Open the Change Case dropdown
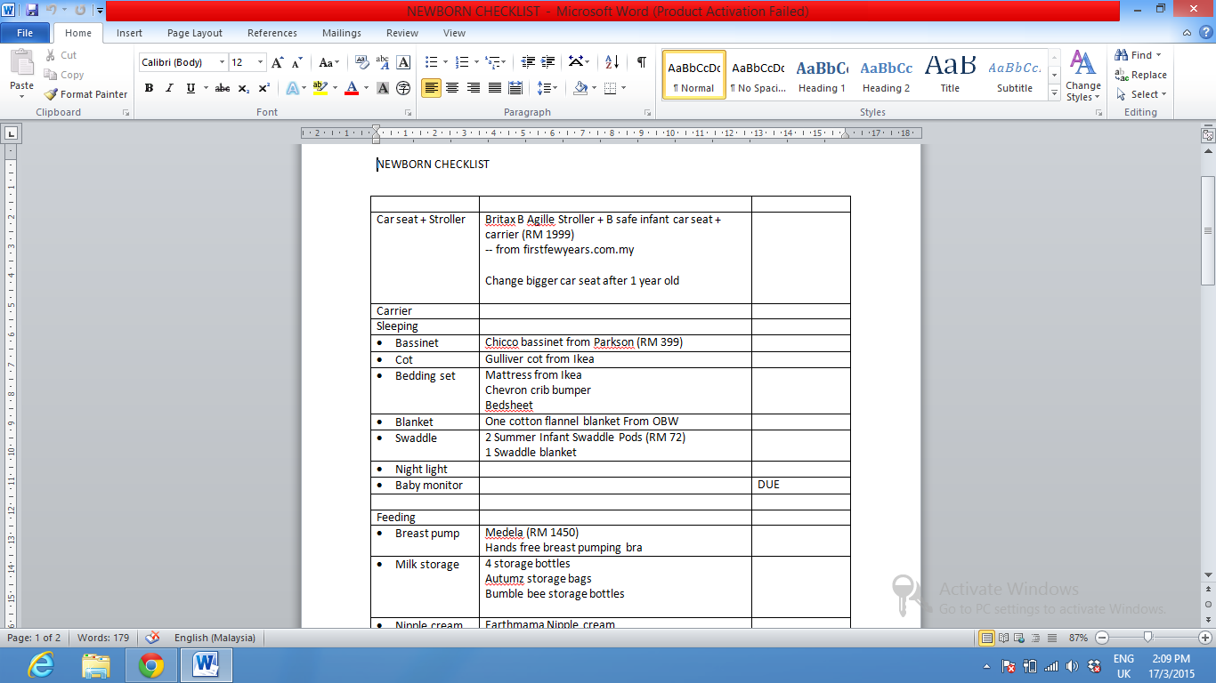1216x683 pixels. point(328,62)
